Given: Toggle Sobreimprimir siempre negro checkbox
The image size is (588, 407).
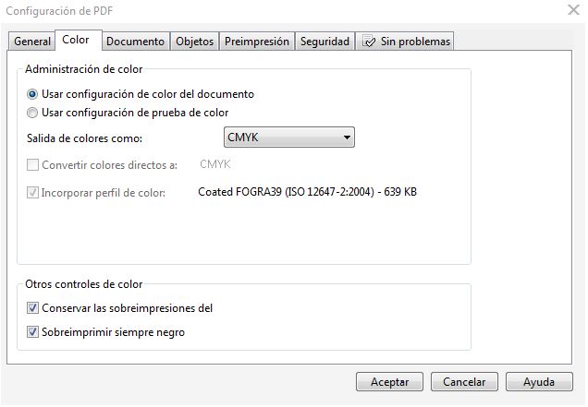Looking at the screenshot, I should point(32,331).
